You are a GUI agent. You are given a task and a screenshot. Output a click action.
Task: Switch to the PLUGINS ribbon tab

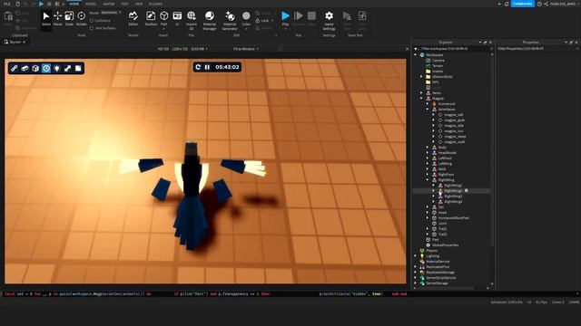pos(155,4)
